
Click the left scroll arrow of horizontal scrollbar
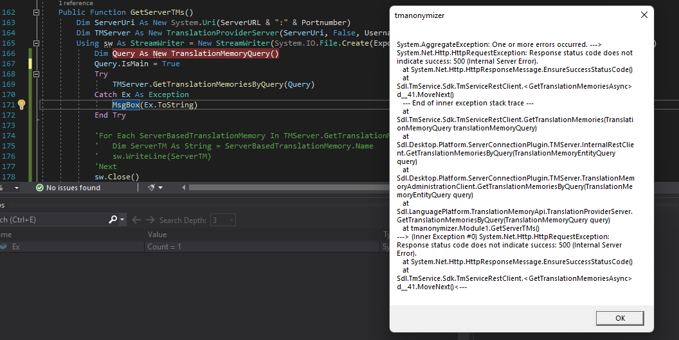pos(184,188)
